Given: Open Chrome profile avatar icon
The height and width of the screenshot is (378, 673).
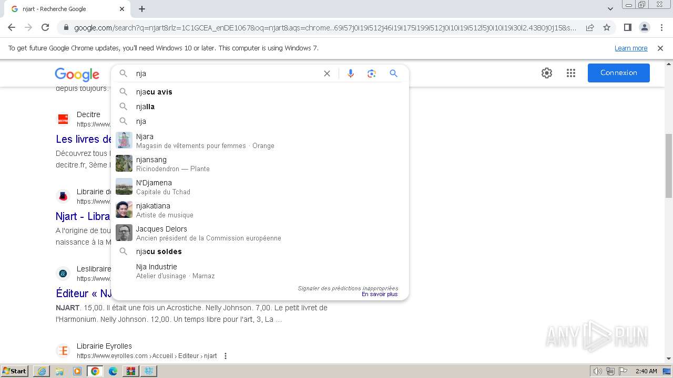Looking at the screenshot, I should (x=645, y=27).
